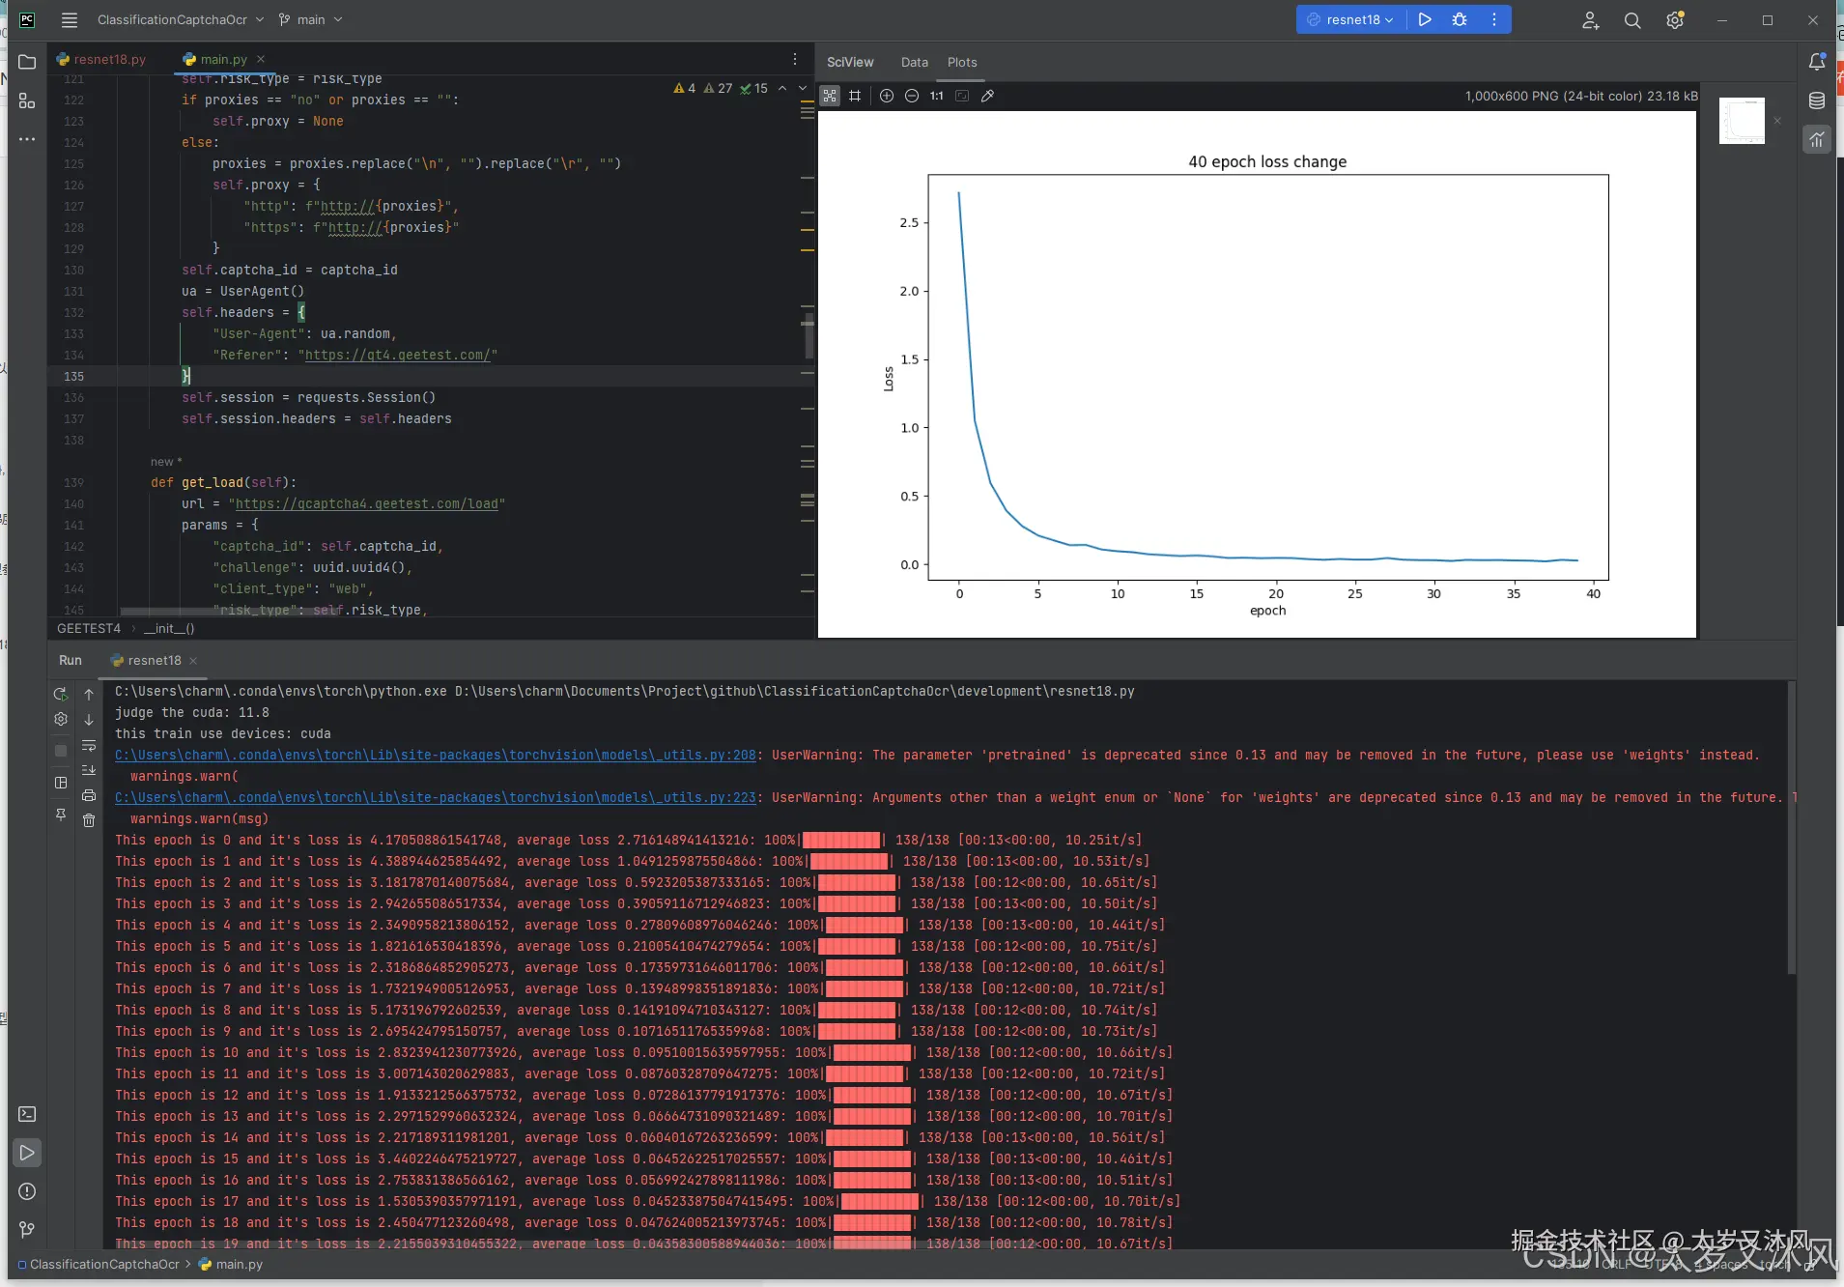Open the warnings count inspection widget

click(721, 88)
